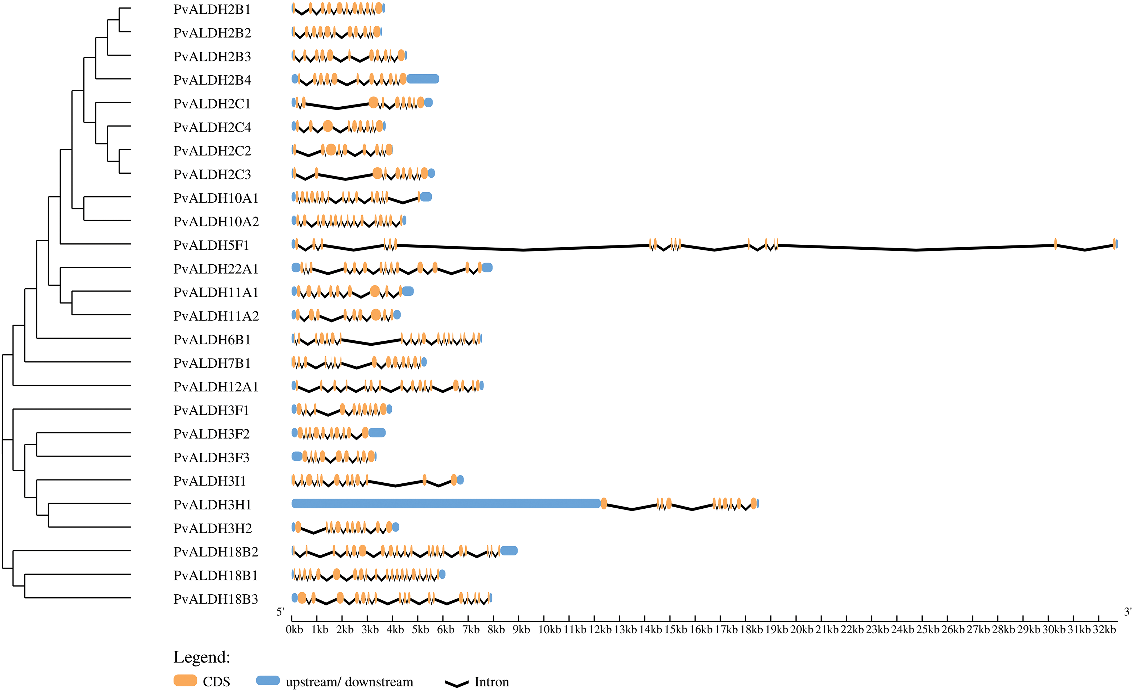This screenshot has height=691, width=1133.
Task: Select the PvALDH2B1 gene label
Action: point(212,10)
